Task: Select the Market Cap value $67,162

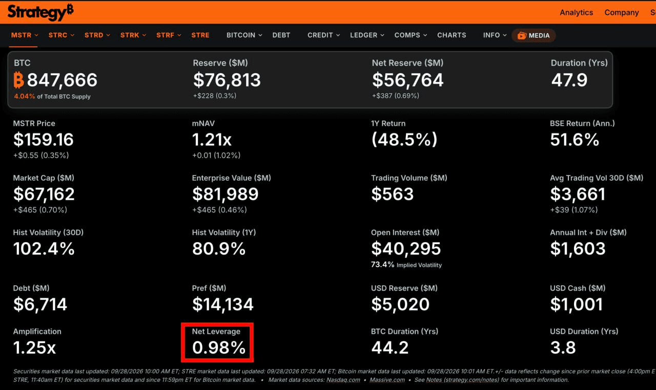Action: point(44,194)
